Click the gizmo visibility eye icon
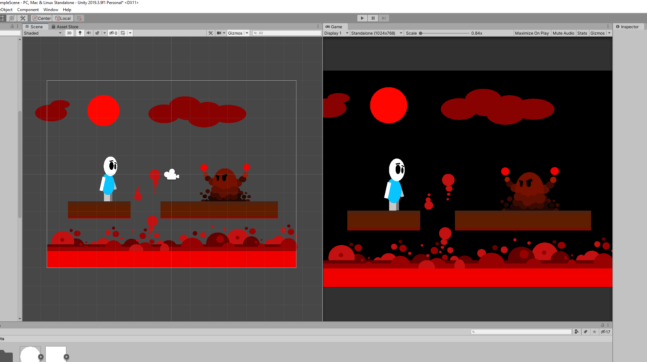647x362 pixels. 112,33
